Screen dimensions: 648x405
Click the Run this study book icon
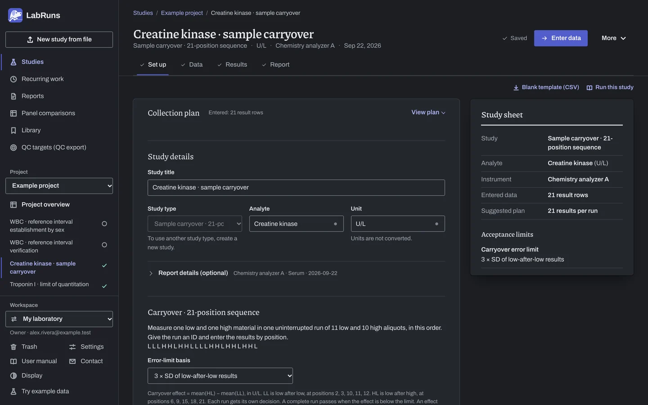589,88
